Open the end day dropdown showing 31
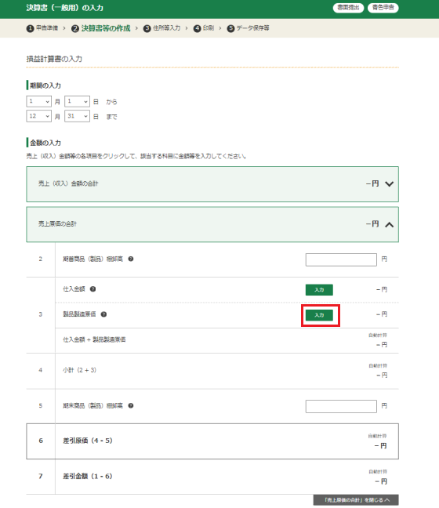 point(77,116)
